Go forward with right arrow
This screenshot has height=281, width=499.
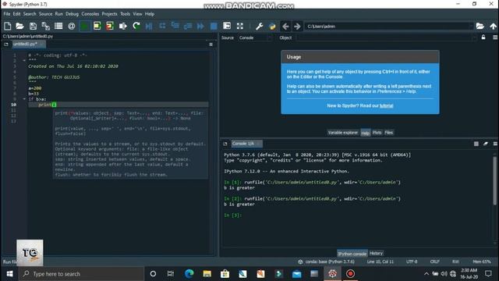pyautogui.click(x=297, y=26)
